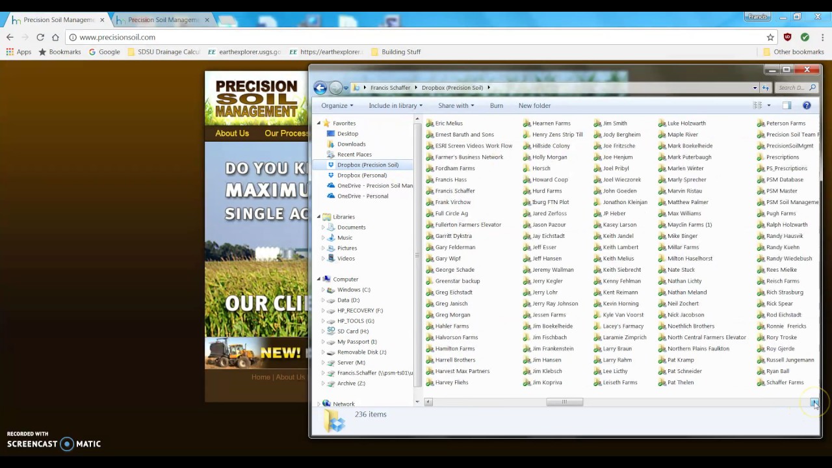Go back in Explorer window

tap(320, 88)
